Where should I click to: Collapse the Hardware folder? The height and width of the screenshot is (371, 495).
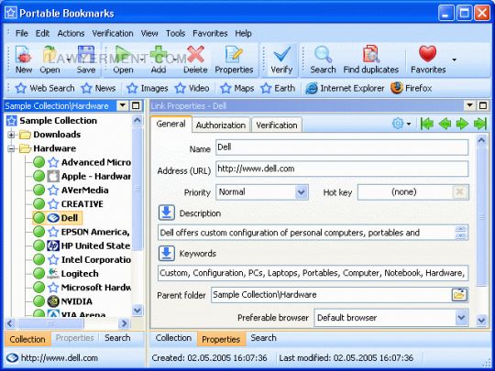11,148
